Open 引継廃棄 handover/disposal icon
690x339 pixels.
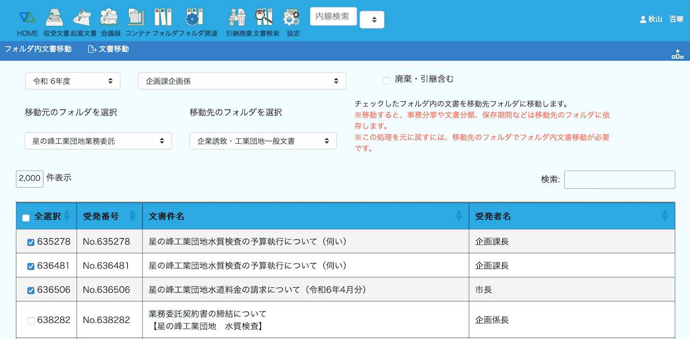(x=236, y=18)
